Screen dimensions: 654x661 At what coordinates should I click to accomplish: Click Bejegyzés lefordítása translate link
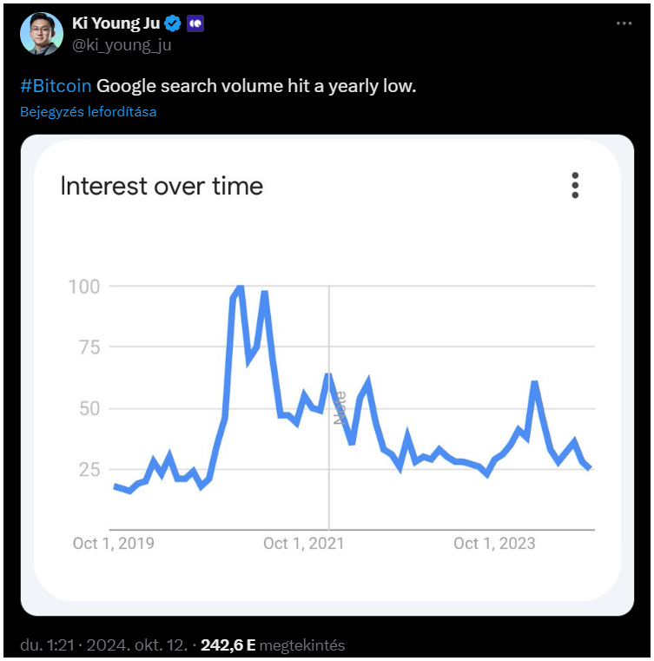pos(88,112)
